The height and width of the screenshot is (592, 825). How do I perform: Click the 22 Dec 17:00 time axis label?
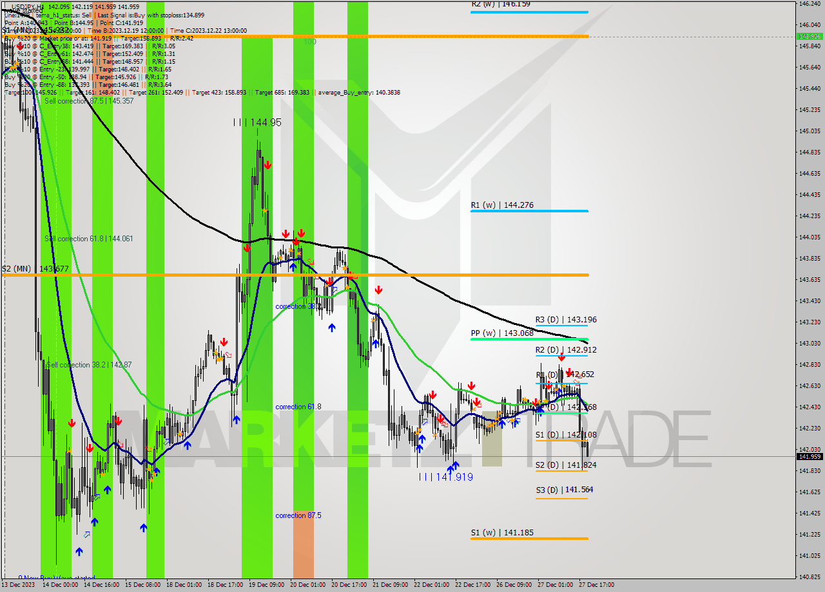point(472,585)
